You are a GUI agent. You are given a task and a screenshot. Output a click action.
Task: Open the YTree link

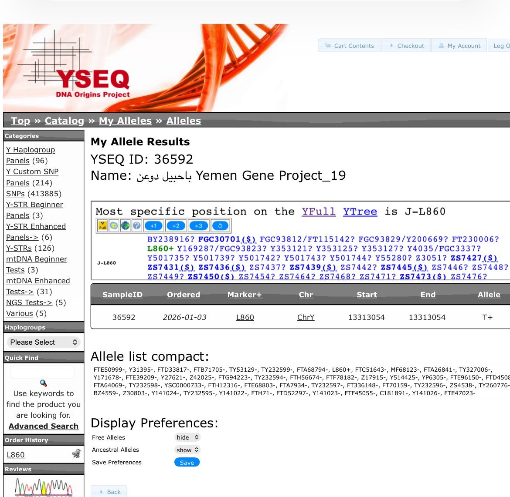point(360,212)
